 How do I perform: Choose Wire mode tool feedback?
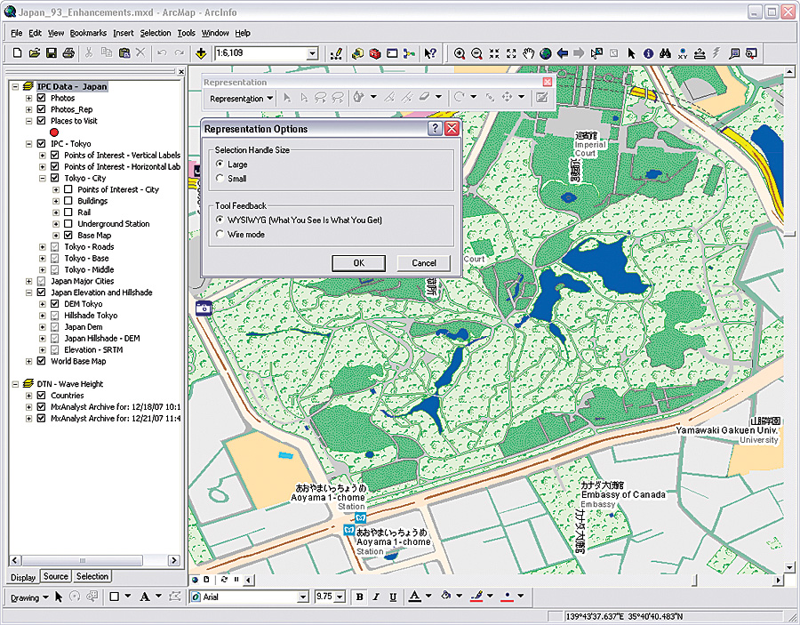tap(220, 235)
